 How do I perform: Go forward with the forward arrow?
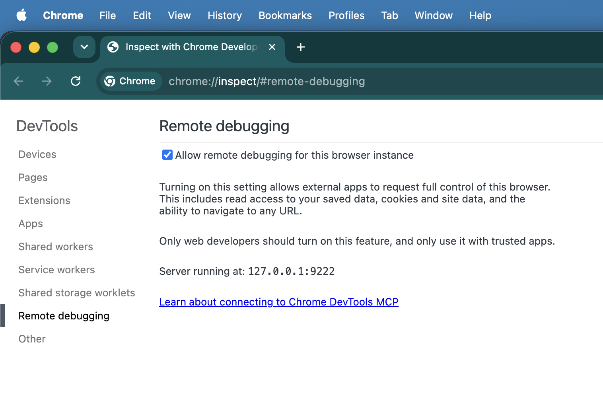[47, 81]
